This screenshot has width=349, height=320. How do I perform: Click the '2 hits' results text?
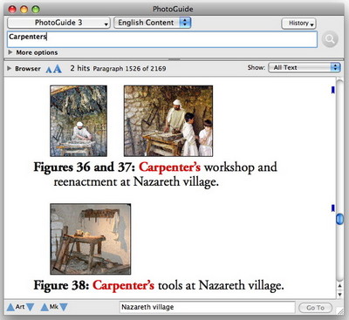pos(79,68)
